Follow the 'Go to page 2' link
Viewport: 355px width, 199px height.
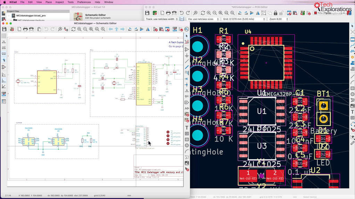176,46
